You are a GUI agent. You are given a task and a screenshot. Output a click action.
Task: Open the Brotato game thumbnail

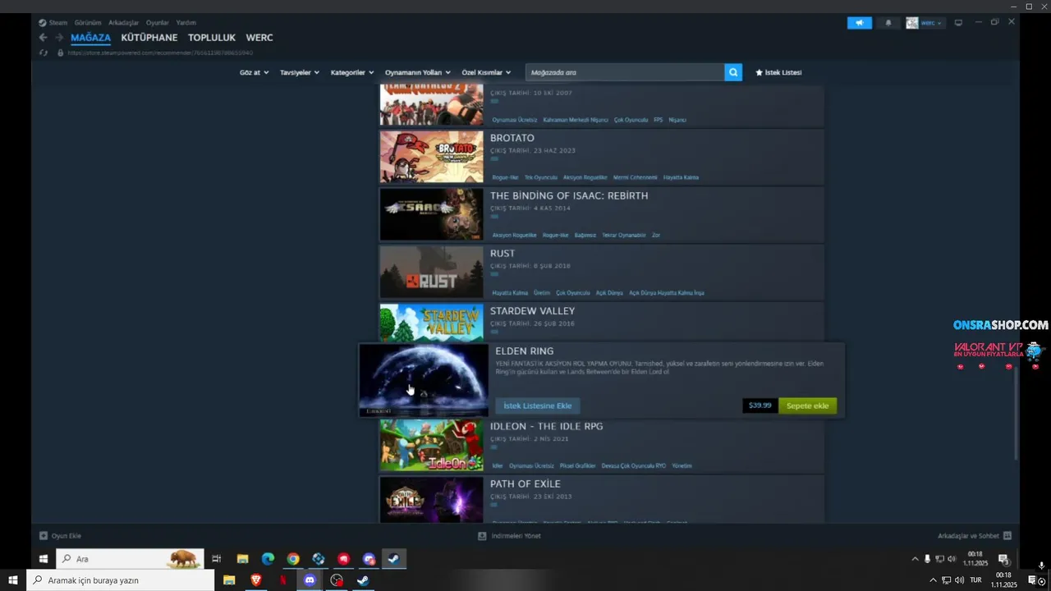[x=432, y=157]
